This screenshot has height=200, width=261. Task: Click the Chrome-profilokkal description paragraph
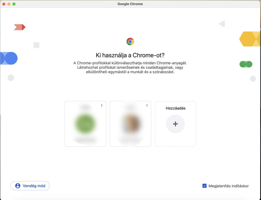tap(130, 68)
